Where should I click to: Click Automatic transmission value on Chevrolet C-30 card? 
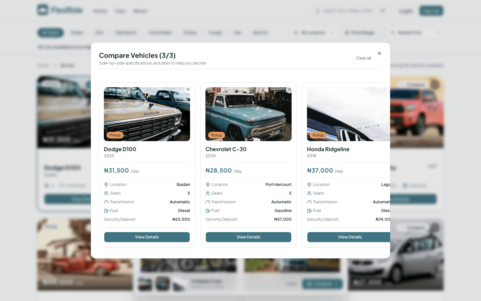[281, 202]
